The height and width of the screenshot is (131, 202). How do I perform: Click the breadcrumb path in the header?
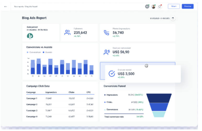pos(26,7)
